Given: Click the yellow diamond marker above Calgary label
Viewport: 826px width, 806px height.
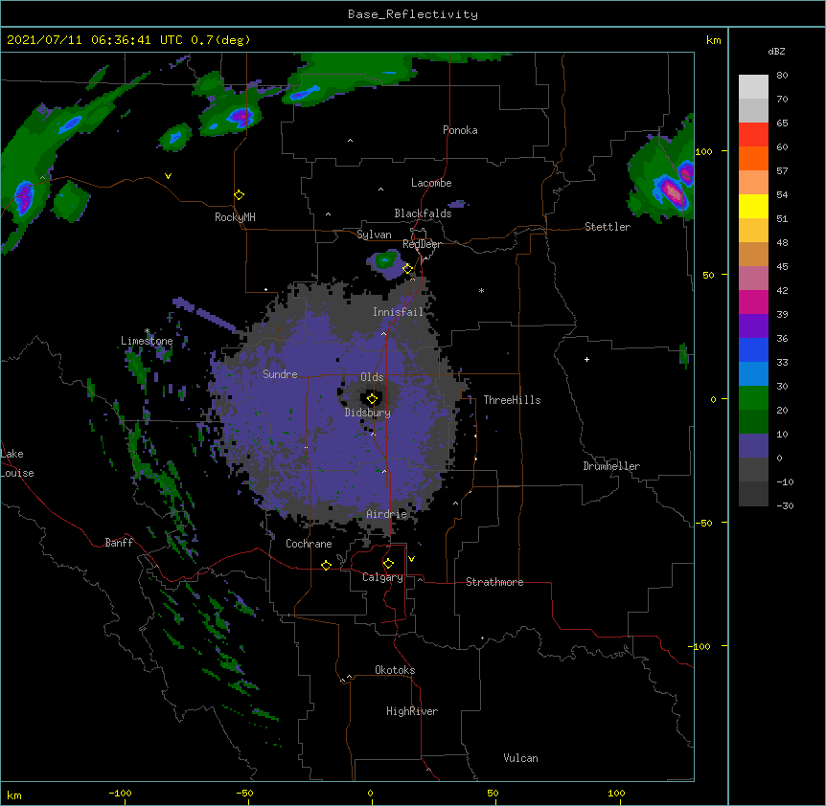Looking at the screenshot, I should point(388,564).
